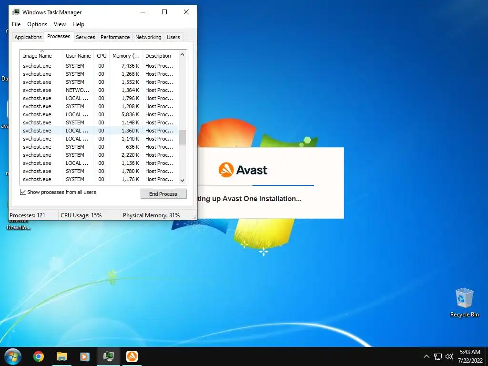Click the Physical Memory: 31% status entry
The height and width of the screenshot is (366, 488).
[151, 215]
